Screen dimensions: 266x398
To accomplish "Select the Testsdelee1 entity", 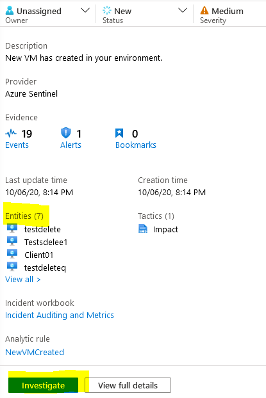I will 46,242.
